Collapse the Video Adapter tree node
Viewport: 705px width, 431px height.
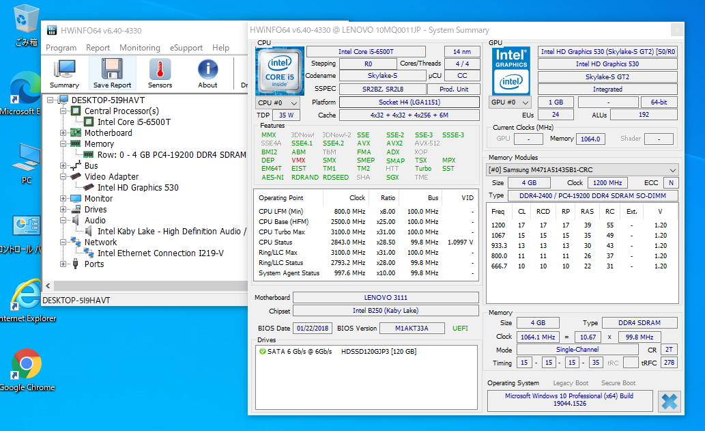(63, 177)
